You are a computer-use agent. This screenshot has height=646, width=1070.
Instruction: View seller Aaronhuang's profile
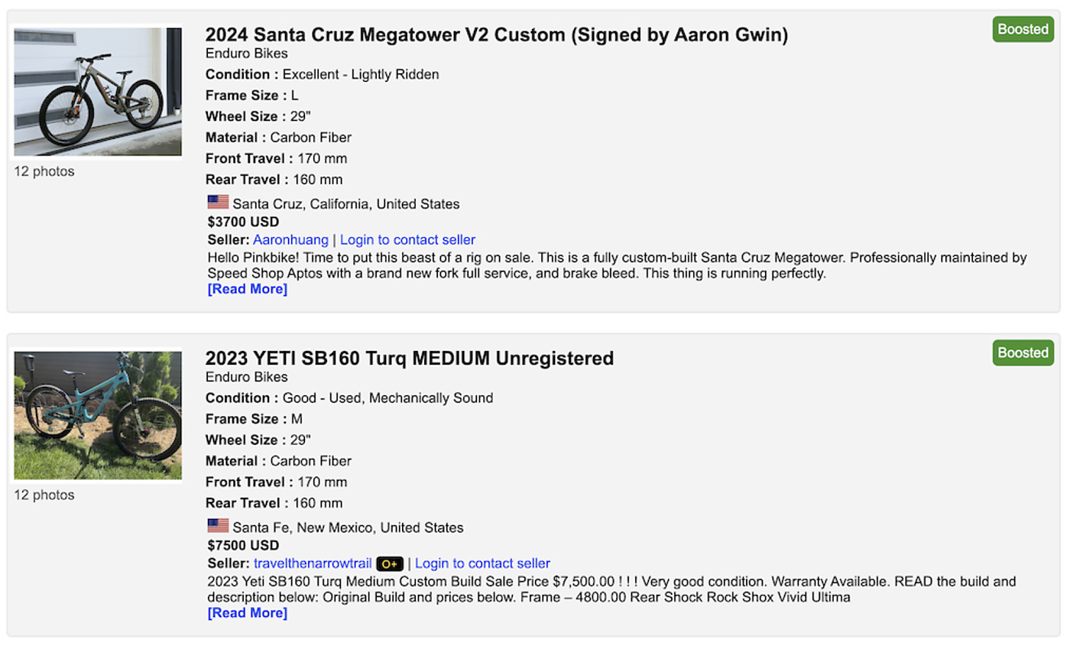[290, 240]
